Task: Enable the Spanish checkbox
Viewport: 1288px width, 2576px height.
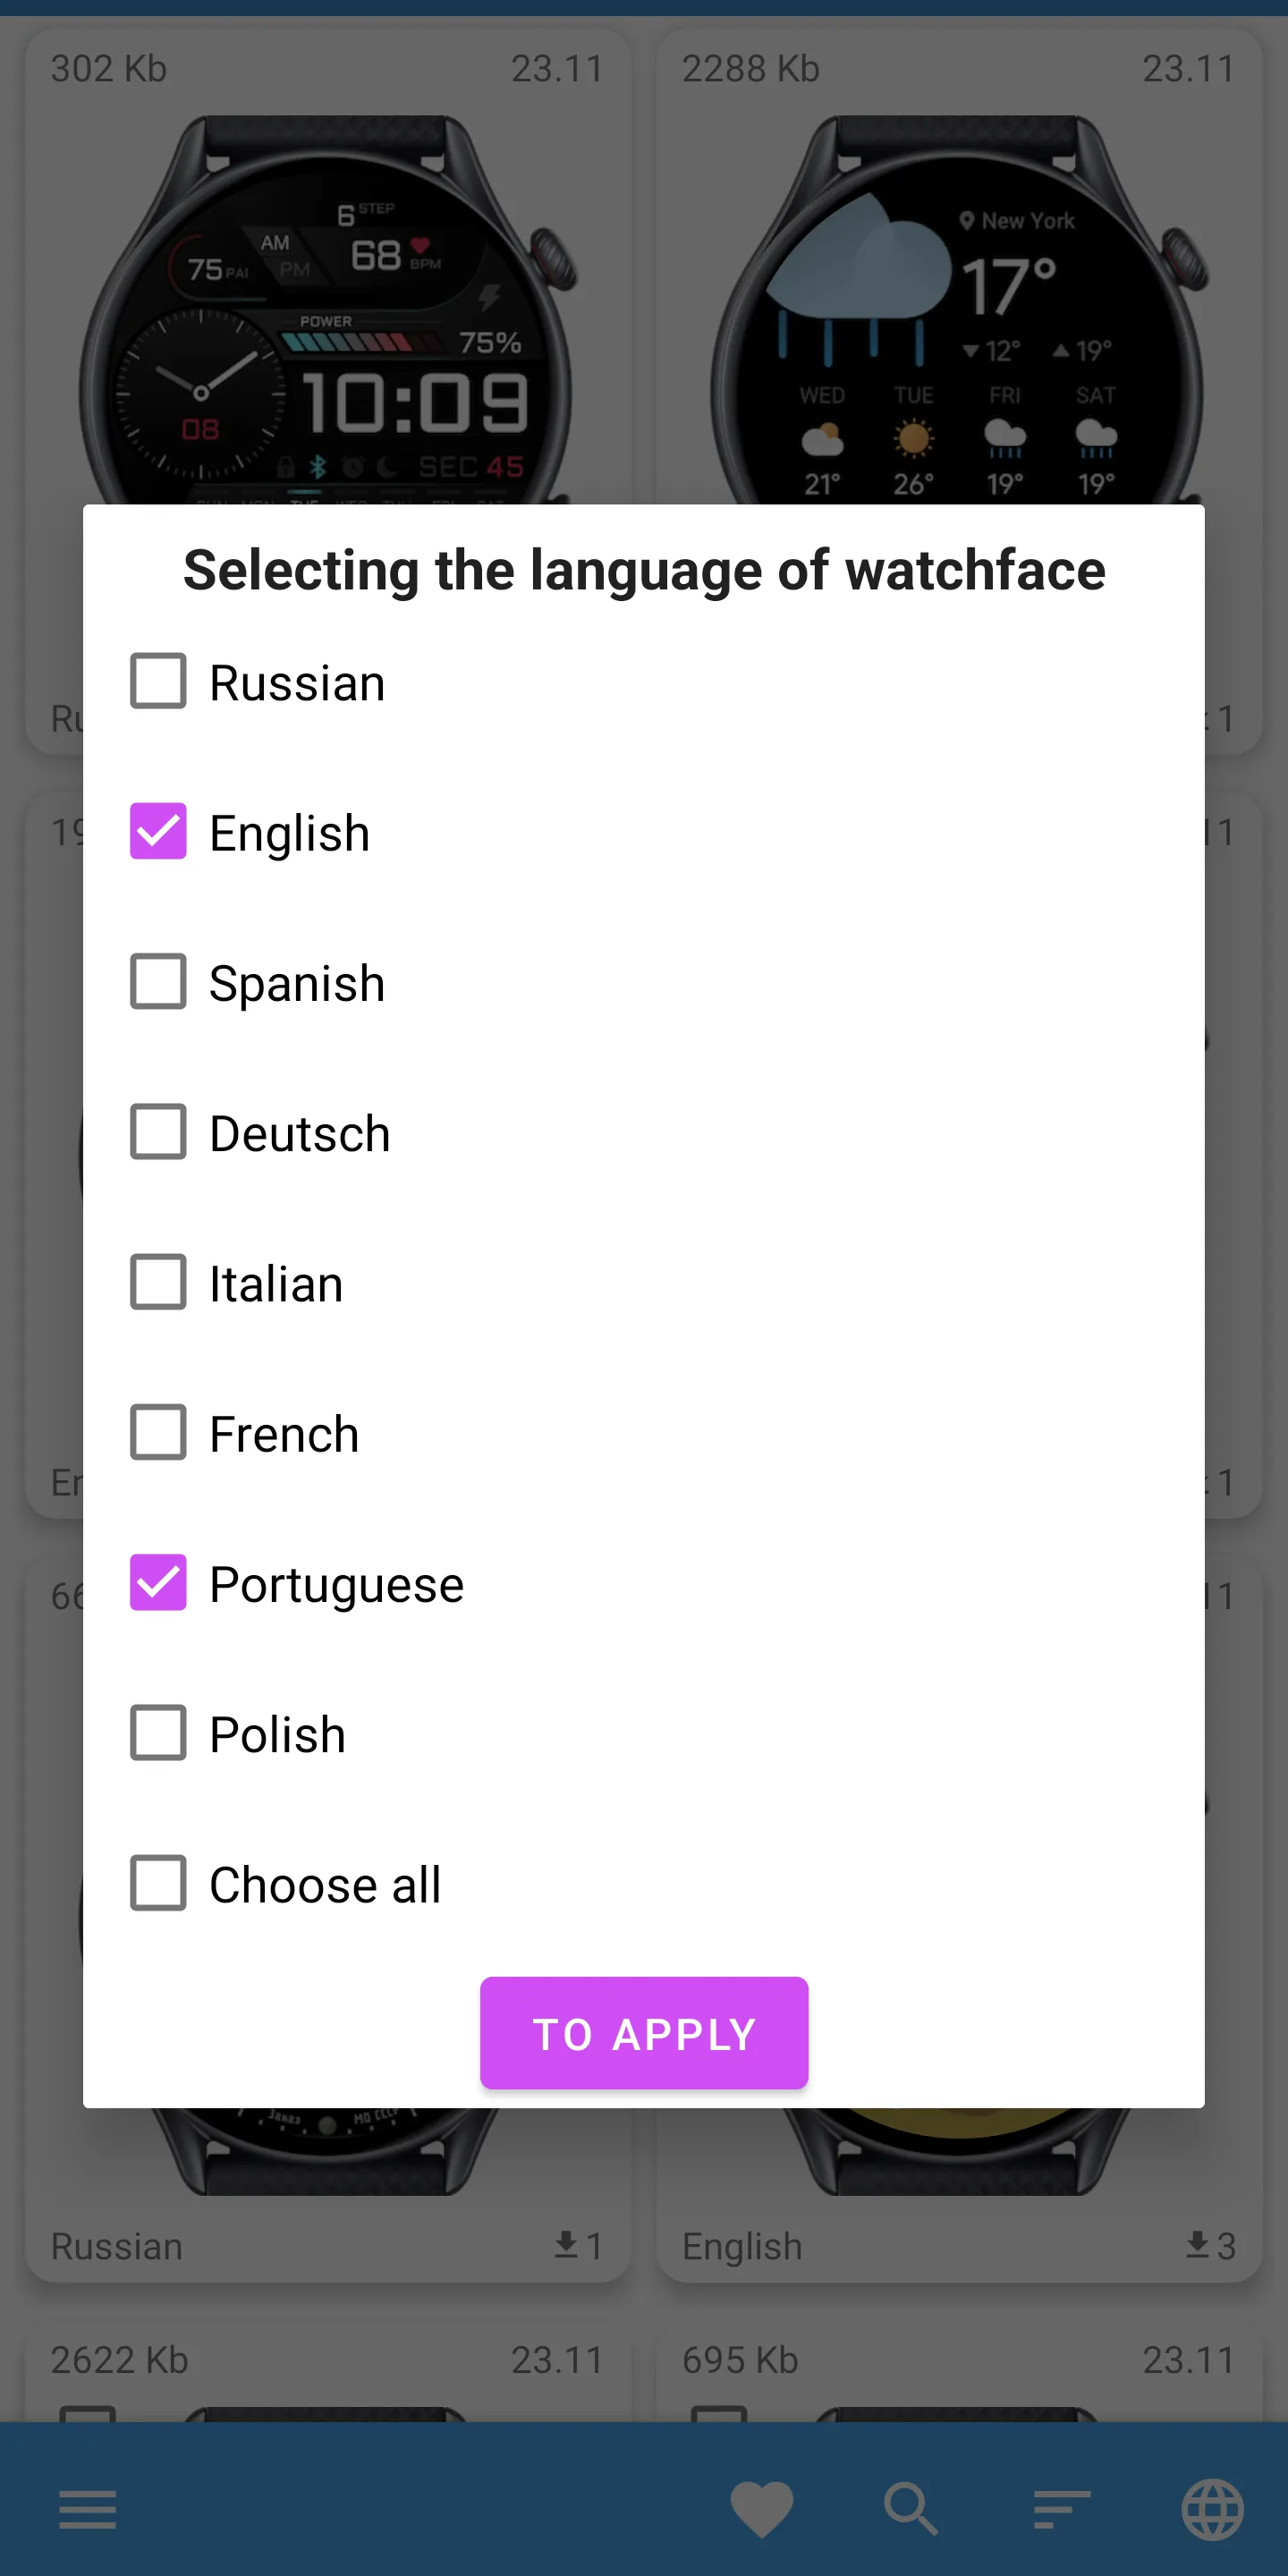Action: click(x=158, y=982)
